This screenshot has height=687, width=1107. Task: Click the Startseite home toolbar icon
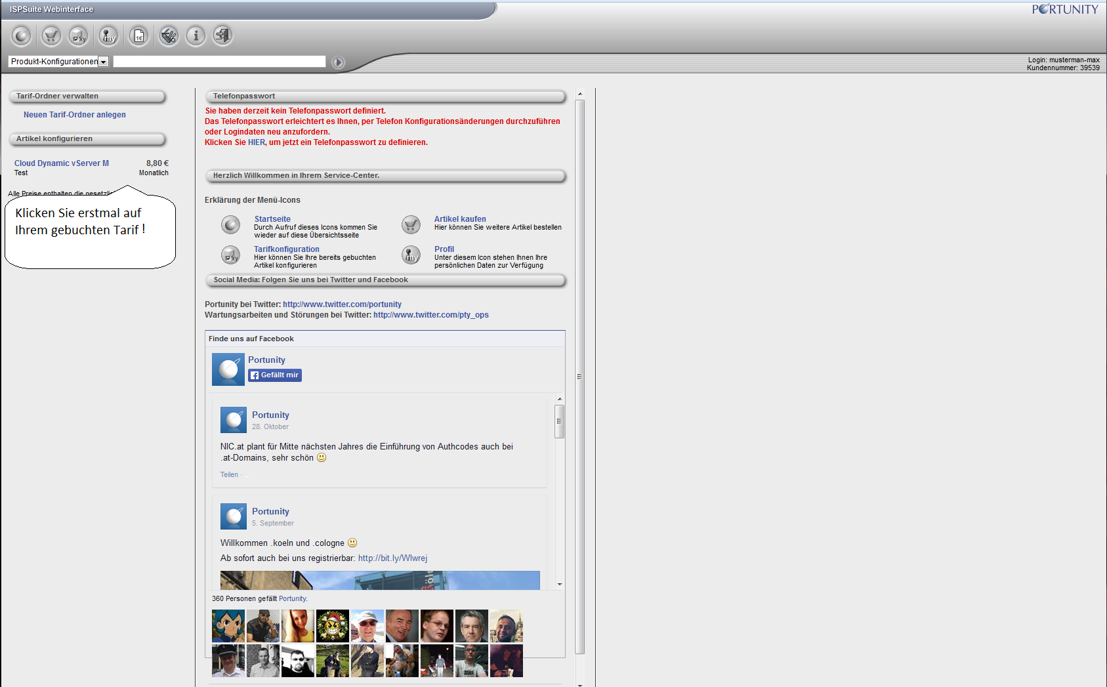point(22,35)
